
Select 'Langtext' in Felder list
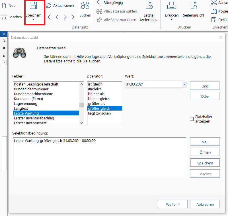[x=46, y=109]
